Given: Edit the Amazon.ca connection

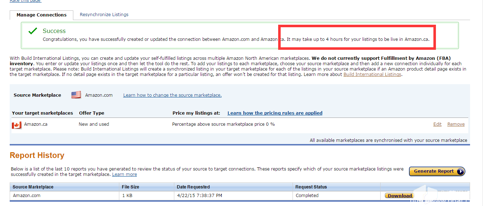Looking at the screenshot, I should tap(437, 124).
